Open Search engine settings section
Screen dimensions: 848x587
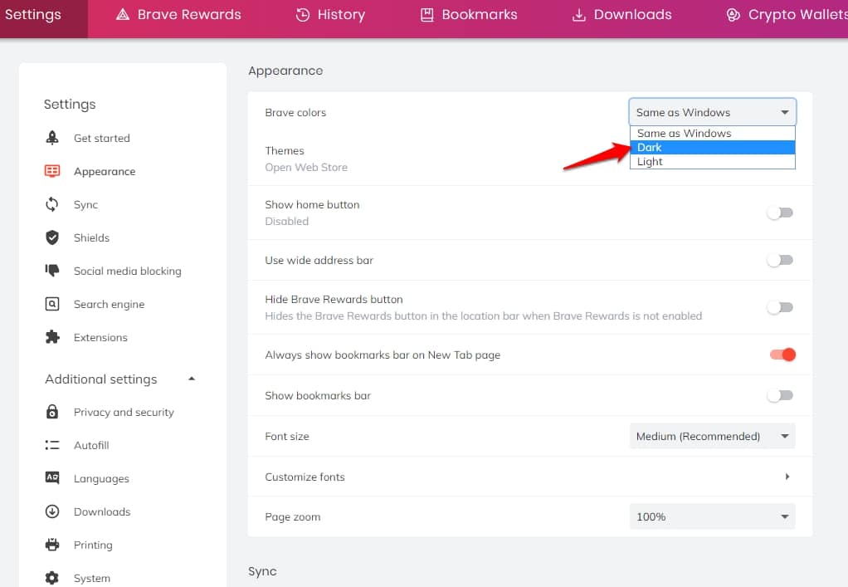[x=110, y=304]
